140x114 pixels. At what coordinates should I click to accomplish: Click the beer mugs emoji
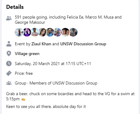coord(23,99)
